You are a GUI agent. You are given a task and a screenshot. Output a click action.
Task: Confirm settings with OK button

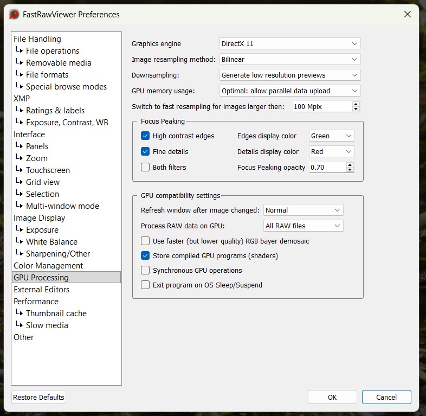pos(332,398)
